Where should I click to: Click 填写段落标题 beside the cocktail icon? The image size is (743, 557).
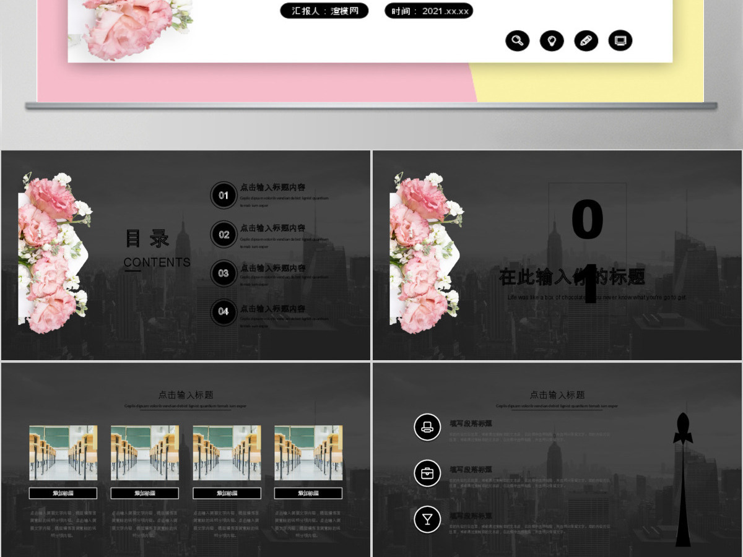[471, 516]
